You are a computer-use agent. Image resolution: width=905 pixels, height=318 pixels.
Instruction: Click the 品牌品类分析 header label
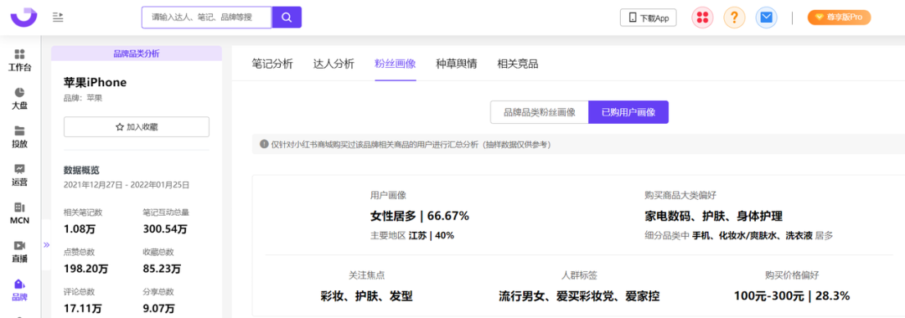click(137, 54)
